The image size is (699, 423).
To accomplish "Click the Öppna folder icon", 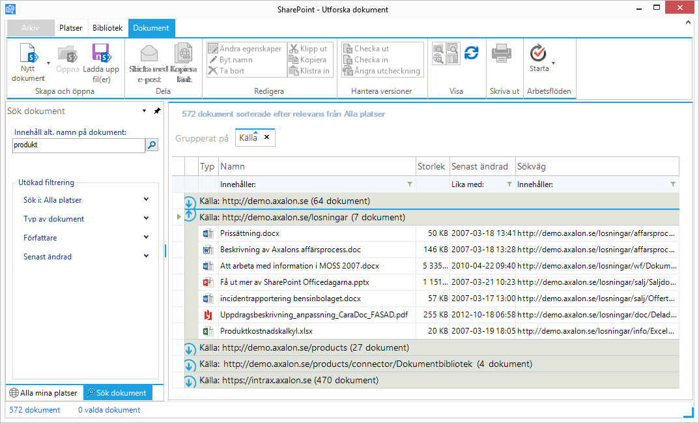I will [68, 55].
